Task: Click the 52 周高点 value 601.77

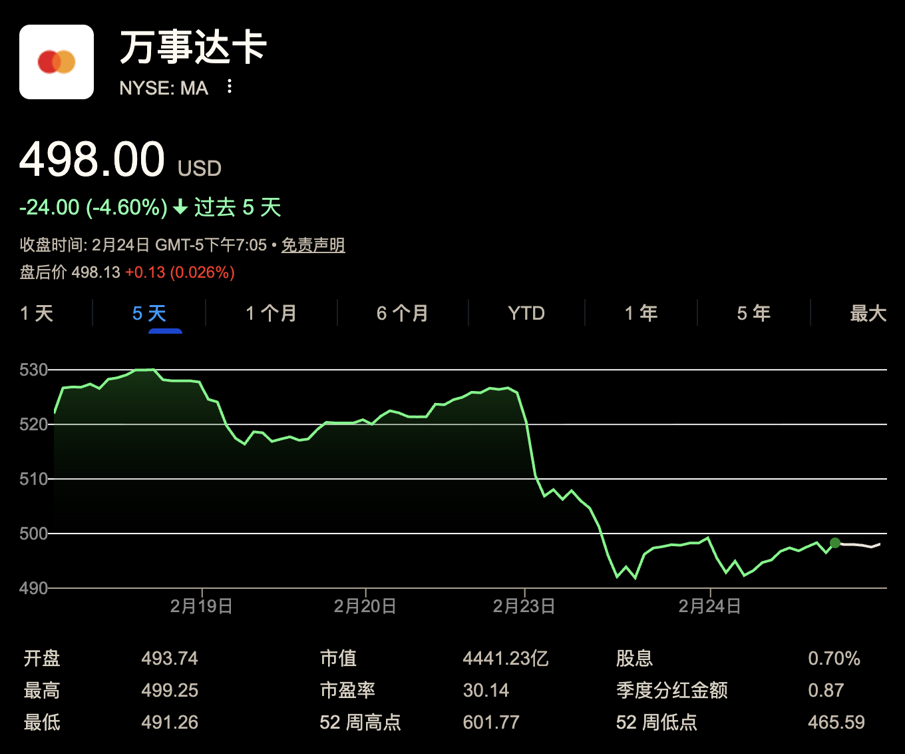Action: 491,722
